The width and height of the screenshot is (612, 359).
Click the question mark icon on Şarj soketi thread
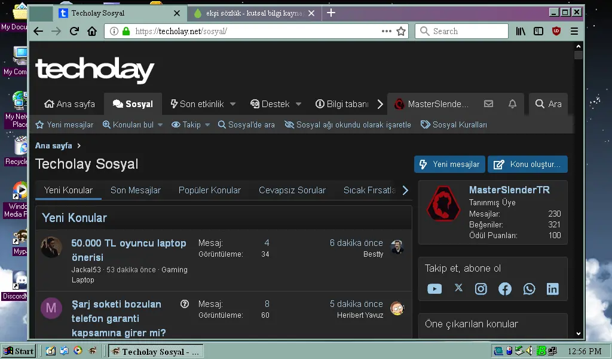[x=185, y=304]
